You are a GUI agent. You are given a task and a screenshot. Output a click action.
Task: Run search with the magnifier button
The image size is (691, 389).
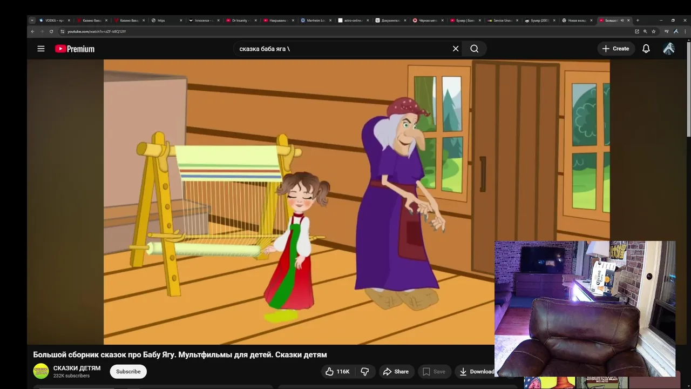(x=475, y=49)
